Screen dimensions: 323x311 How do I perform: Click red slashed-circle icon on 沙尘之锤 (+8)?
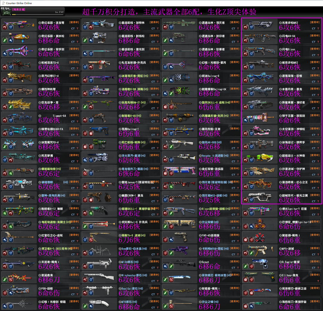[x=171, y=307]
